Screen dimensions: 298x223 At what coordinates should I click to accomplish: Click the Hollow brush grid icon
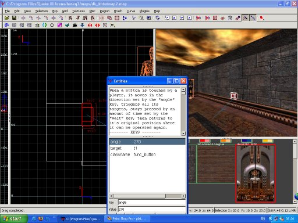point(102,18)
